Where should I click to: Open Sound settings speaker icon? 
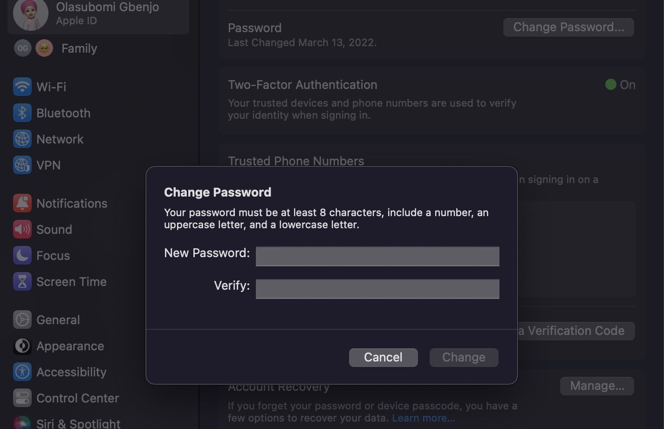pyautogui.click(x=22, y=230)
